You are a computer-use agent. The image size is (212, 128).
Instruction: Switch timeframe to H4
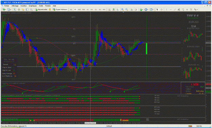[x=92, y=9]
